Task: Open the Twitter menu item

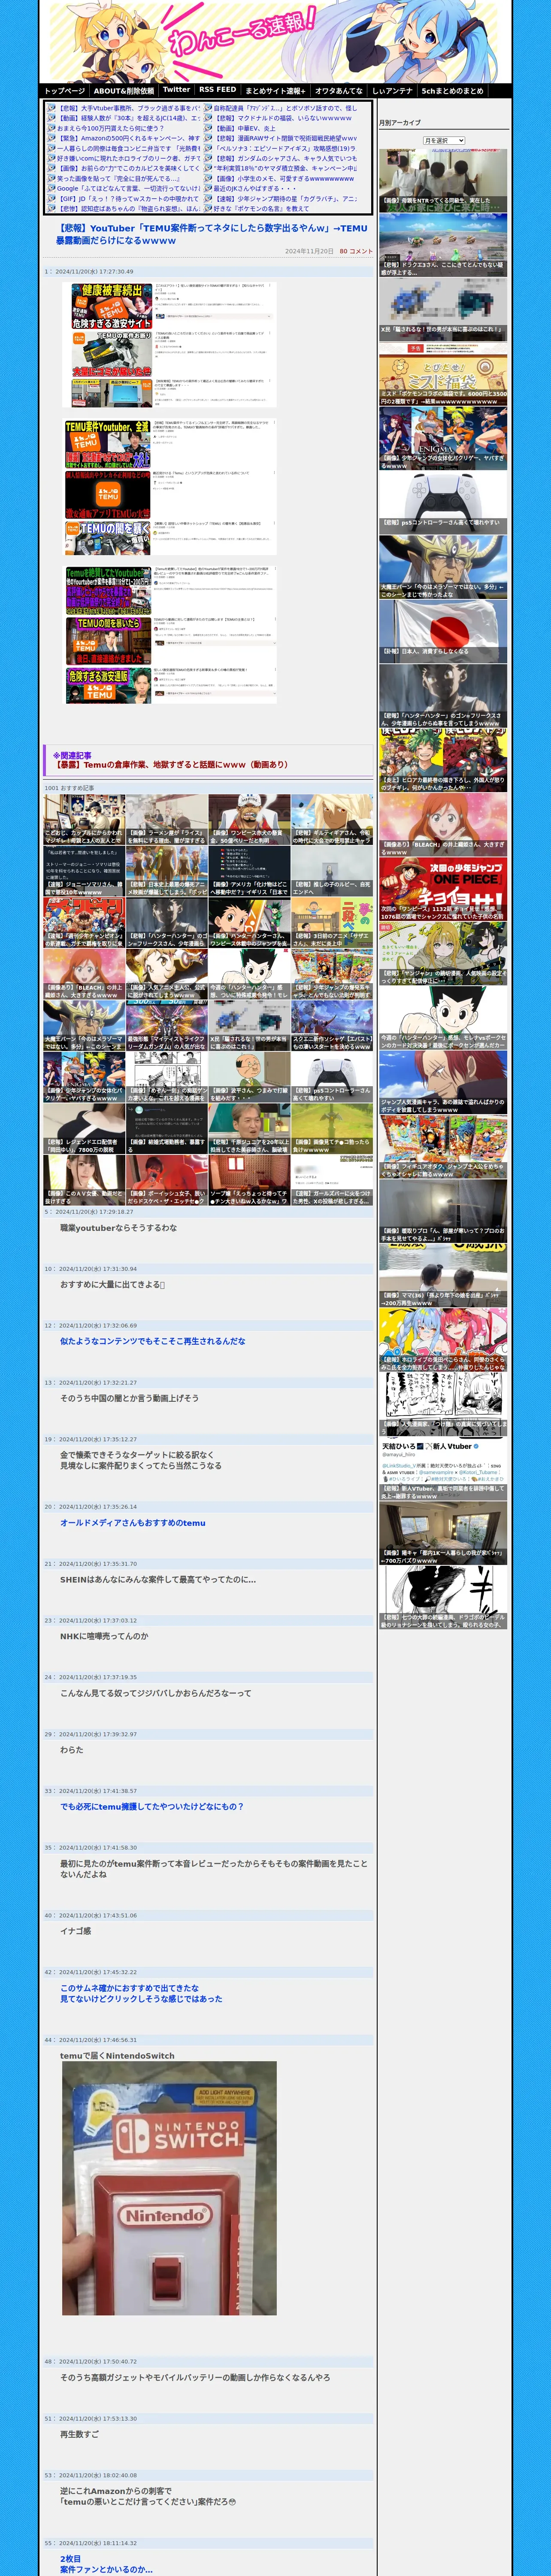Action: 176,90
